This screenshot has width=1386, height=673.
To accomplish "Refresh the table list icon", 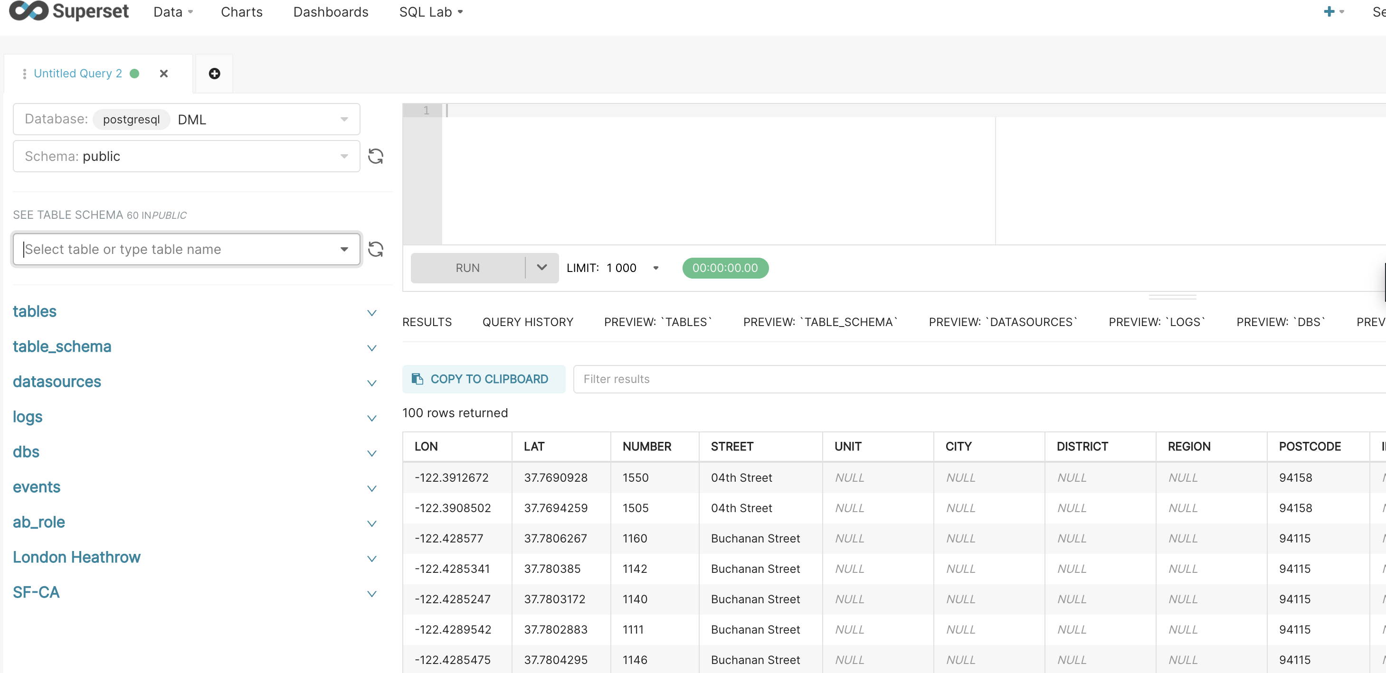I will coord(375,249).
